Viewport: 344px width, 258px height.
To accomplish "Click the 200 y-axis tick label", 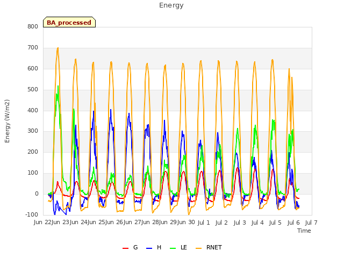I will point(33,152).
